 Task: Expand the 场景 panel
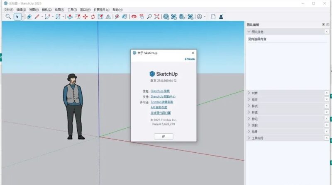(249, 132)
